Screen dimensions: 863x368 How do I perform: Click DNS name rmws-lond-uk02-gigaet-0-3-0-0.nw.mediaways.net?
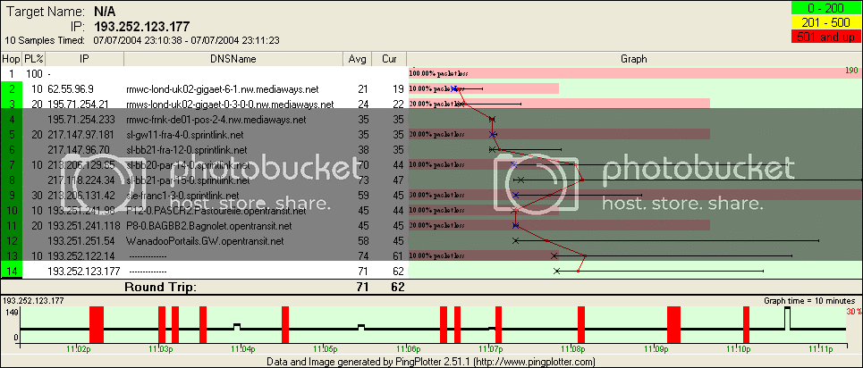click(x=230, y=104)
